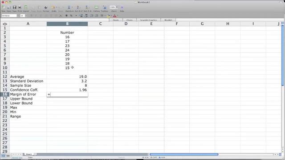Click the fill color paint bucket icon
Image resolution: width=285 pixels, height=160 pixels.
108,16
